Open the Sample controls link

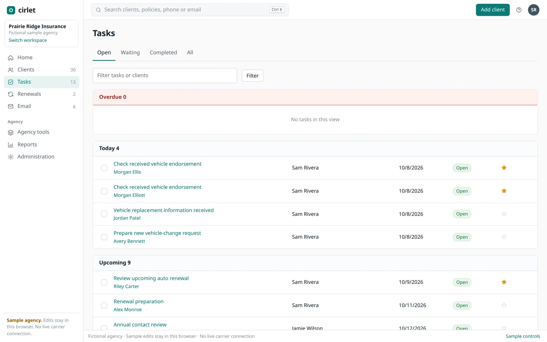coord(523,336)
